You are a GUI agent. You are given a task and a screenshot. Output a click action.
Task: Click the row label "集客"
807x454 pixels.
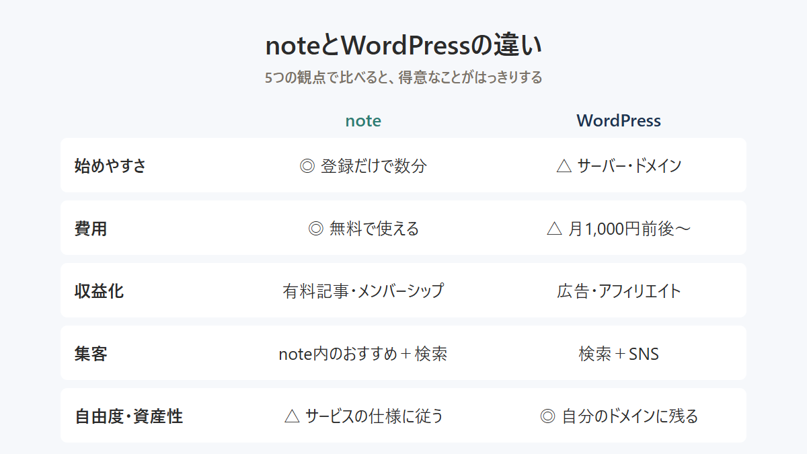click(x=91, y=353)
